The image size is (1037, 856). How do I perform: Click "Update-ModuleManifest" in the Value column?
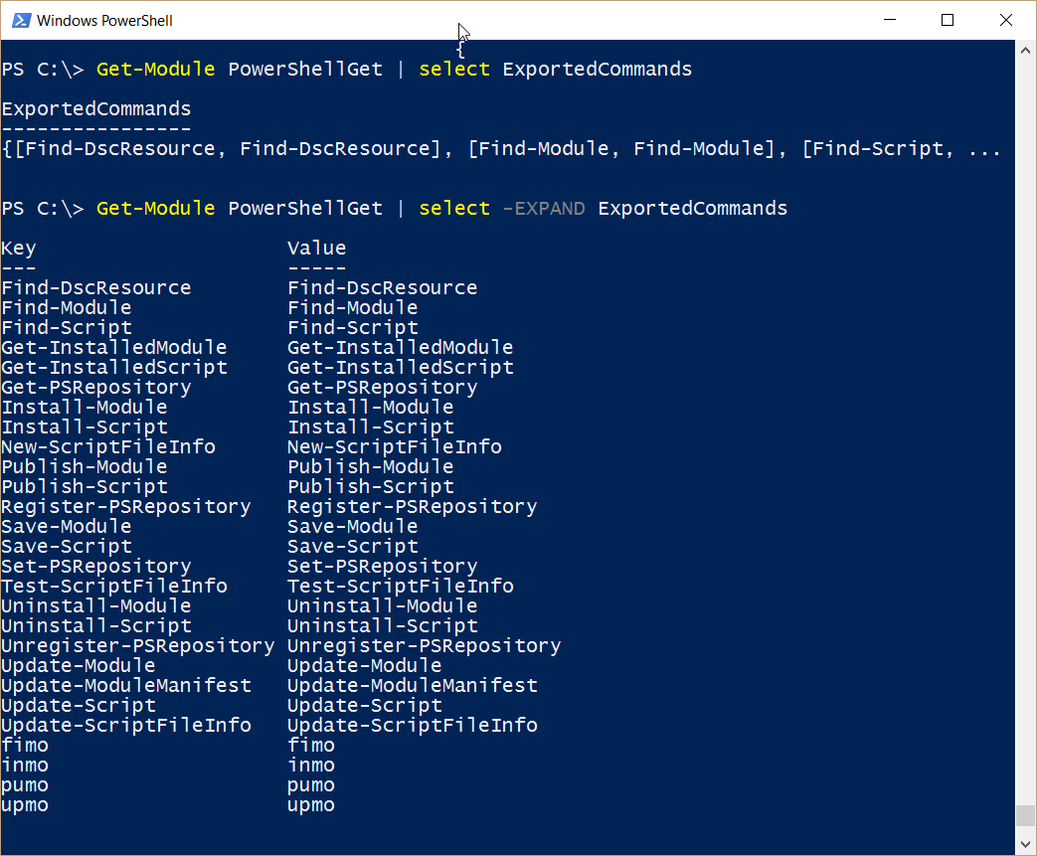coord(412,685)
